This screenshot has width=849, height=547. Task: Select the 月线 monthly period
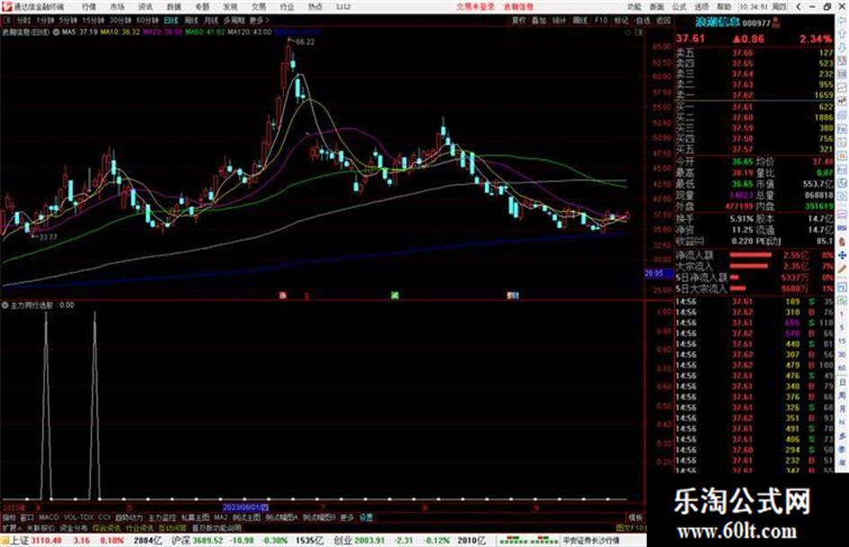pyautogui.click(x=210, y=21)
